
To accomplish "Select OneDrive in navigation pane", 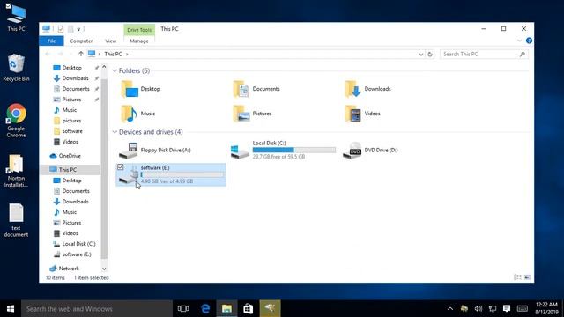I will coord(70,156).
